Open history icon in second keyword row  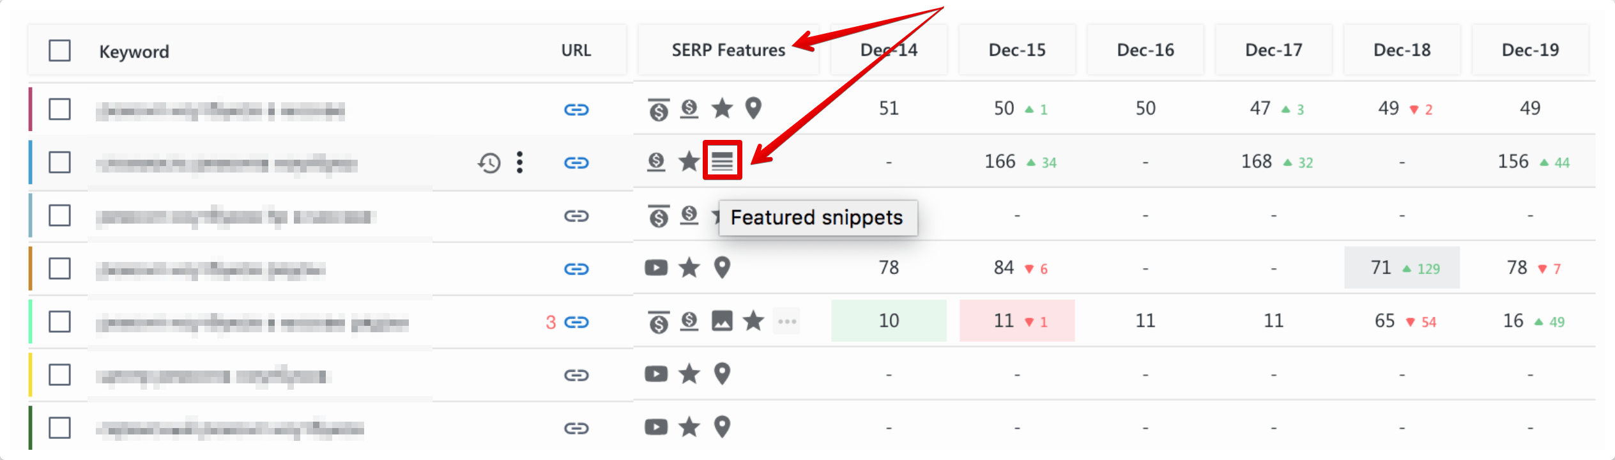pos(489,163)
